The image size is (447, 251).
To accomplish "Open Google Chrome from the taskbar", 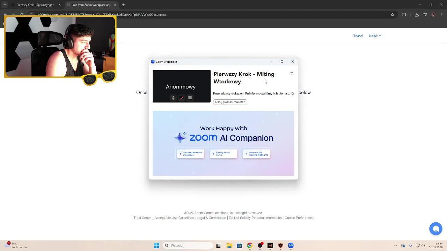I will pos(250,245).
